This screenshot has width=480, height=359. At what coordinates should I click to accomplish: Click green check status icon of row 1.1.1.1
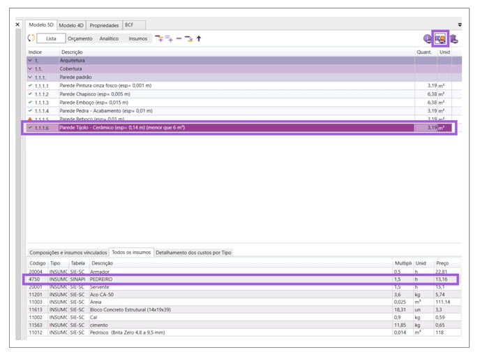click(30, 85)
